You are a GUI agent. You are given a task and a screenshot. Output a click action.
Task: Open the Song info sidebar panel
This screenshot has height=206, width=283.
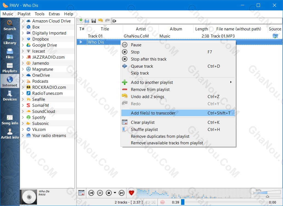tap(10, 120)
